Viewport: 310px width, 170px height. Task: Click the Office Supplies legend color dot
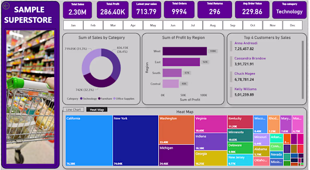114,99
